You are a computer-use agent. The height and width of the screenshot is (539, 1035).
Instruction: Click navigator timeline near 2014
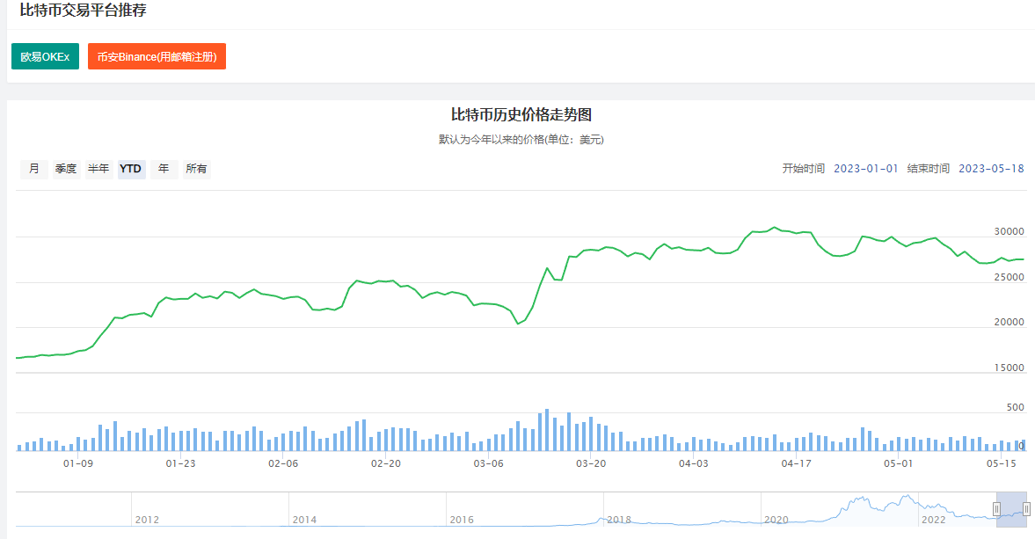304,519
